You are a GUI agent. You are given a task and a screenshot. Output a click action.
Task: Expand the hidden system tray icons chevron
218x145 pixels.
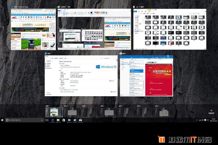[197, 120]
